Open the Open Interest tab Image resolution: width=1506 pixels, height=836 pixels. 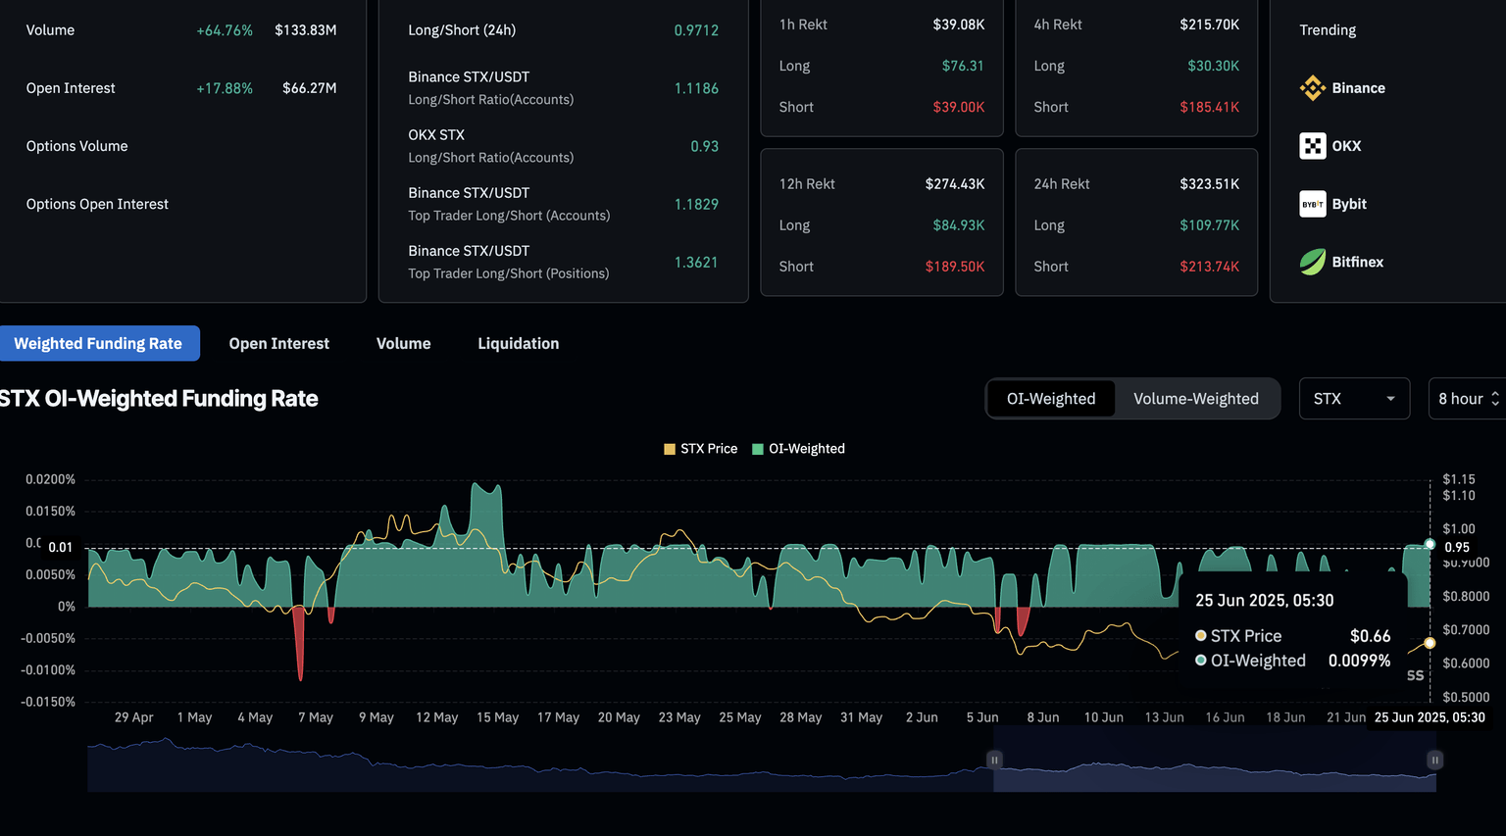click(x=278, y=344)
